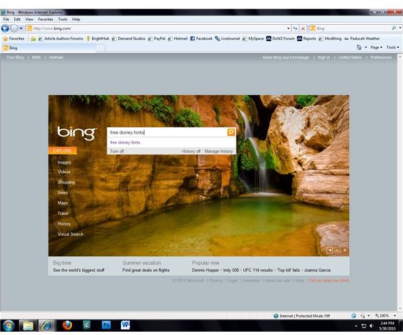Open the Favorites menu in menu bar
This screenshot has width=403, height=335.
[x=46, y=20]
